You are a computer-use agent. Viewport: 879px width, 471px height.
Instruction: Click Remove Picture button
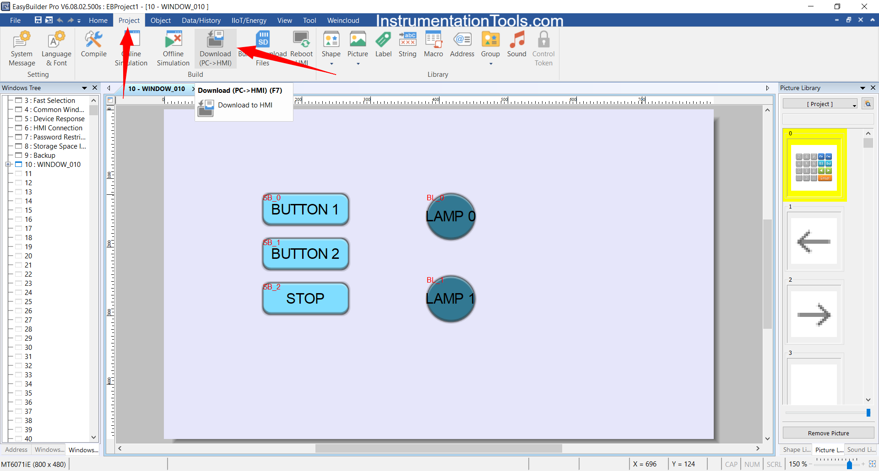click(x=828, y=433)
